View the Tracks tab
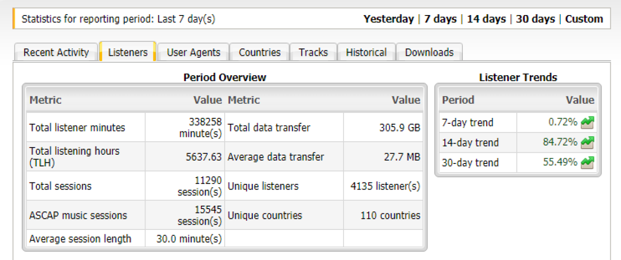Screen dimensions: 621x260 313,52
